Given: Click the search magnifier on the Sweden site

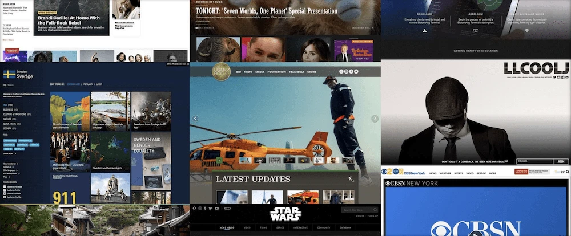Looking at the screenshot, I should coord(5,85).
